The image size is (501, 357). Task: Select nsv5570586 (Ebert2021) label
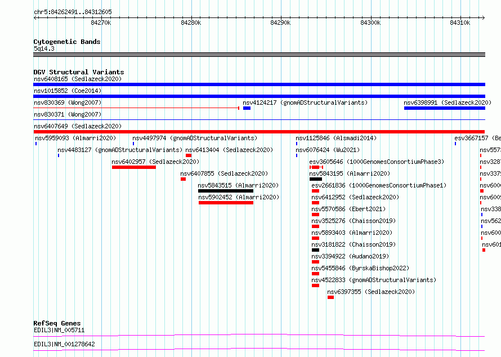coord(348,209)
